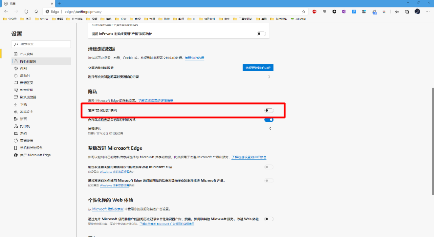The width and height of the screenshot is (434, 237).
Task: Open the AirDroid bookmark
Action: [x=298, y=19]
